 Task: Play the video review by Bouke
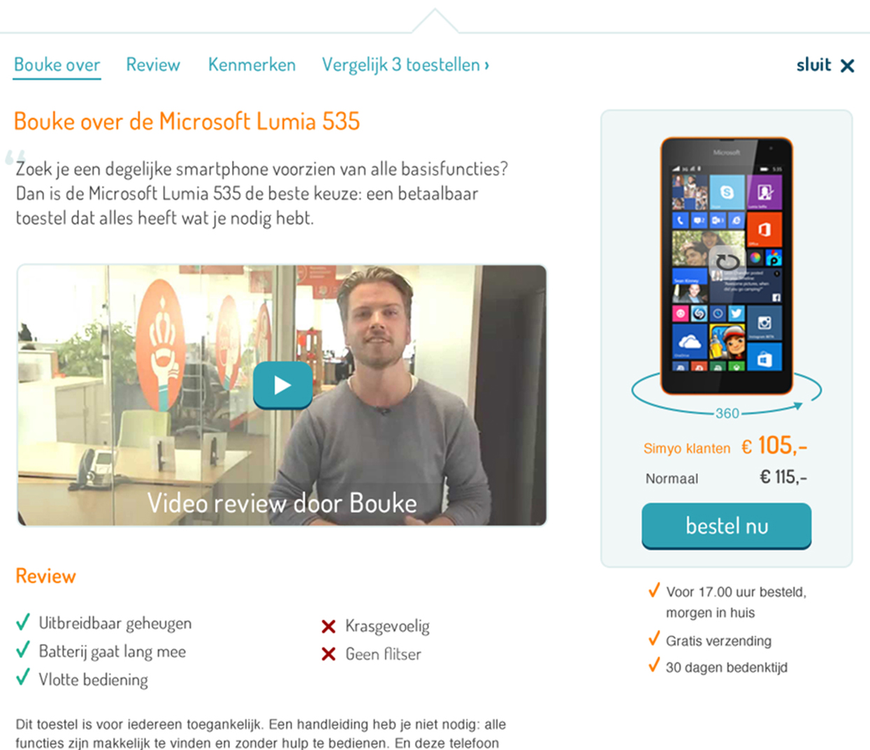(x=282, y=385)
